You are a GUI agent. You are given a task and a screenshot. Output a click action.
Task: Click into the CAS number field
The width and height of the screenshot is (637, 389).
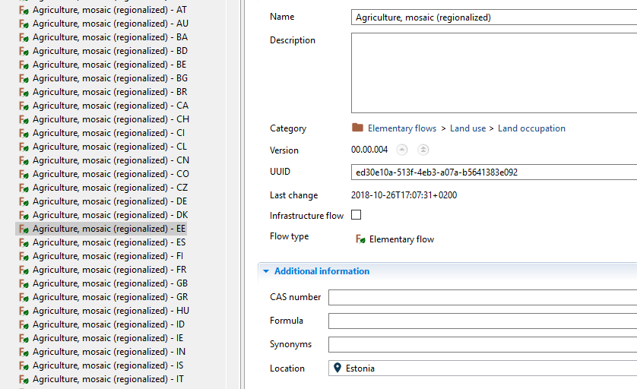tap(483, 297)
